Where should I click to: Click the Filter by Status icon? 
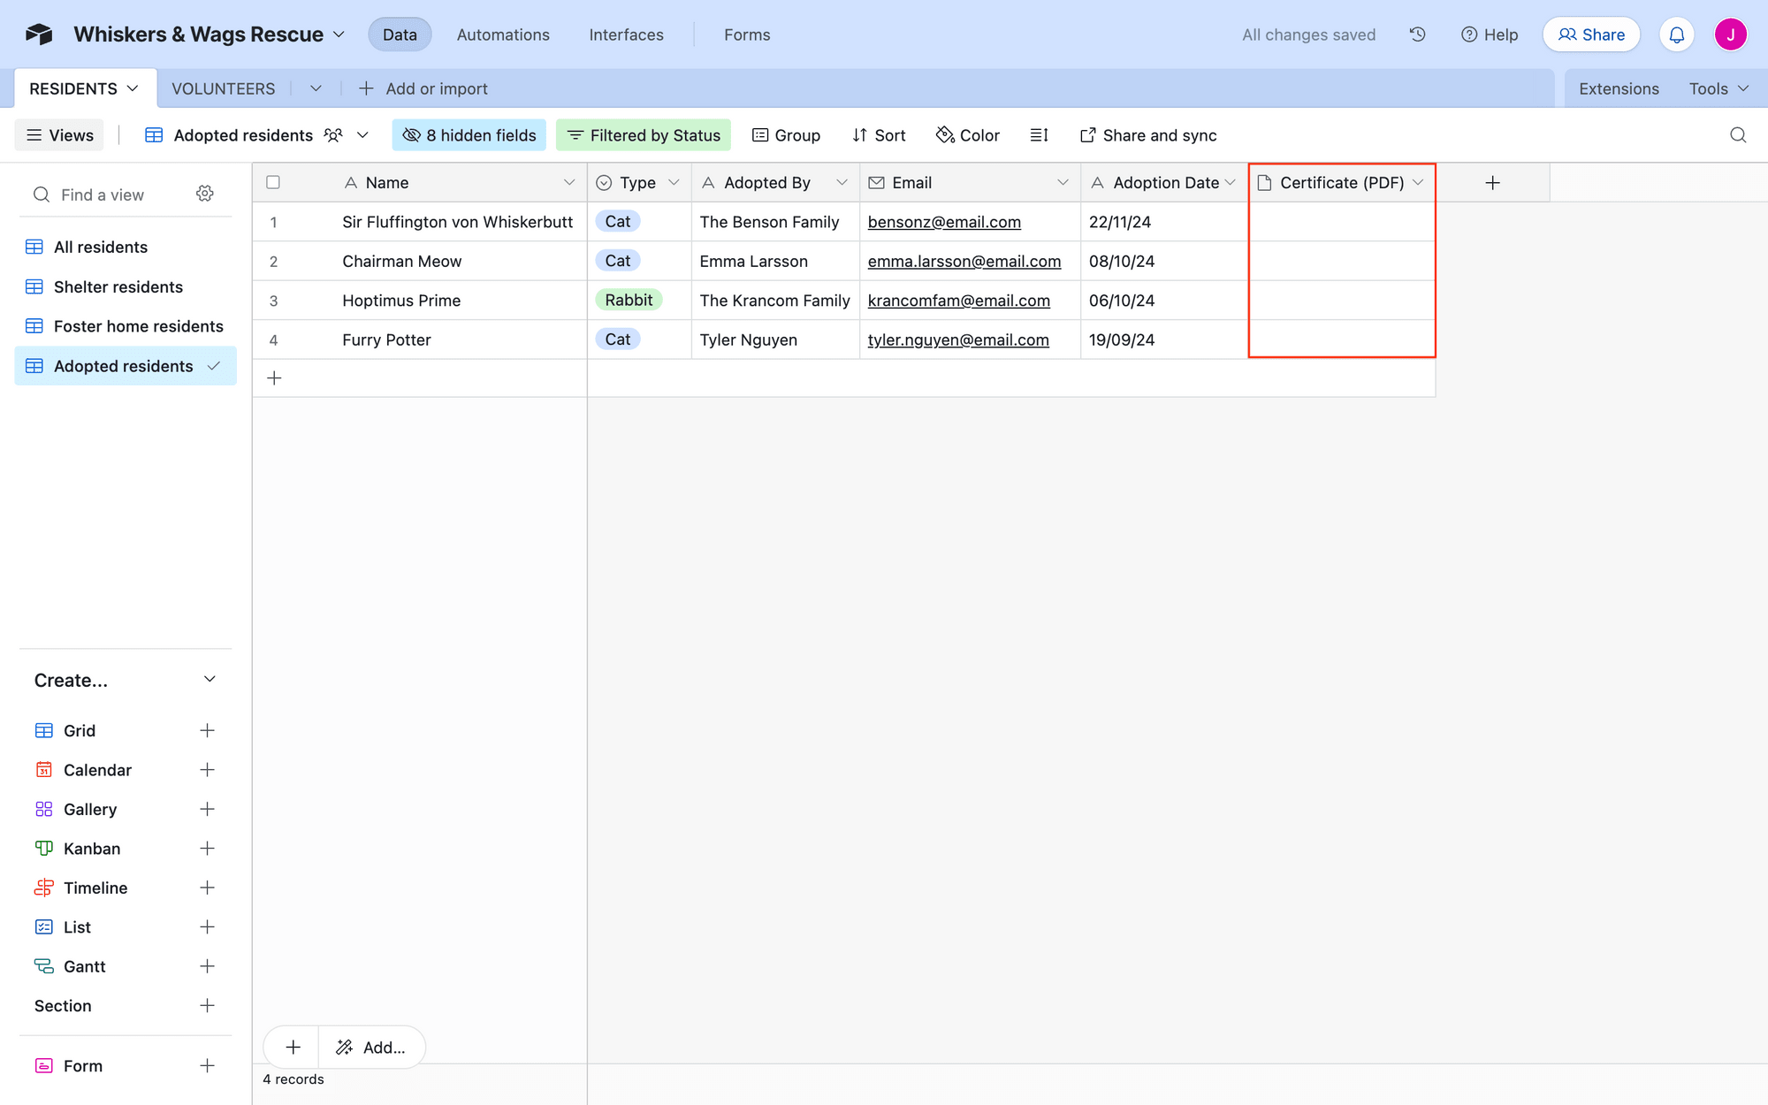575,135
